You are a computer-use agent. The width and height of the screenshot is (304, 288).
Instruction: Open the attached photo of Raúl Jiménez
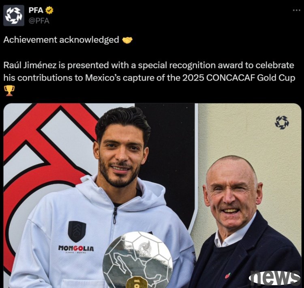point(152,195)
